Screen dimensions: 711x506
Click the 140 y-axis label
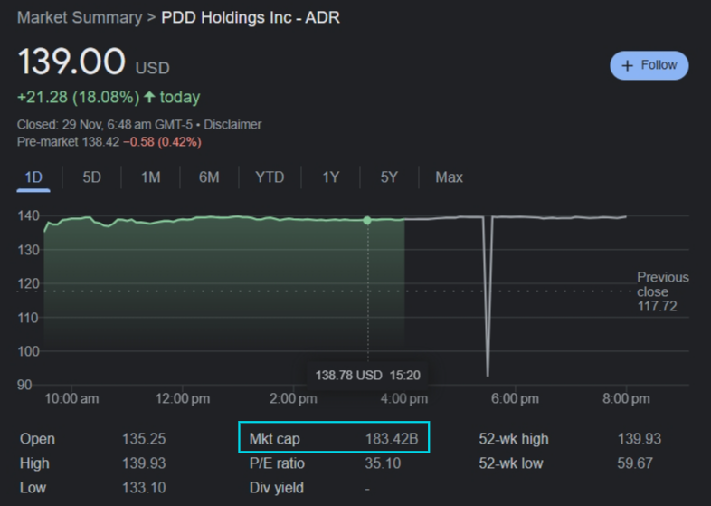[x=29, y=215]
